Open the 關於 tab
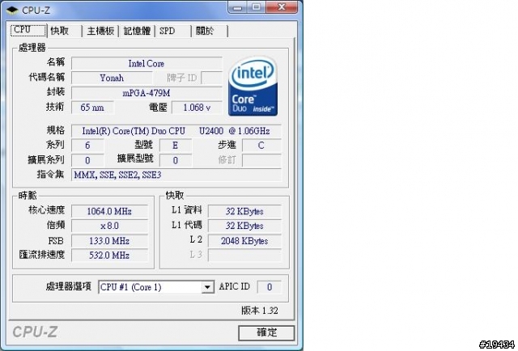 [x=210, y=31]
